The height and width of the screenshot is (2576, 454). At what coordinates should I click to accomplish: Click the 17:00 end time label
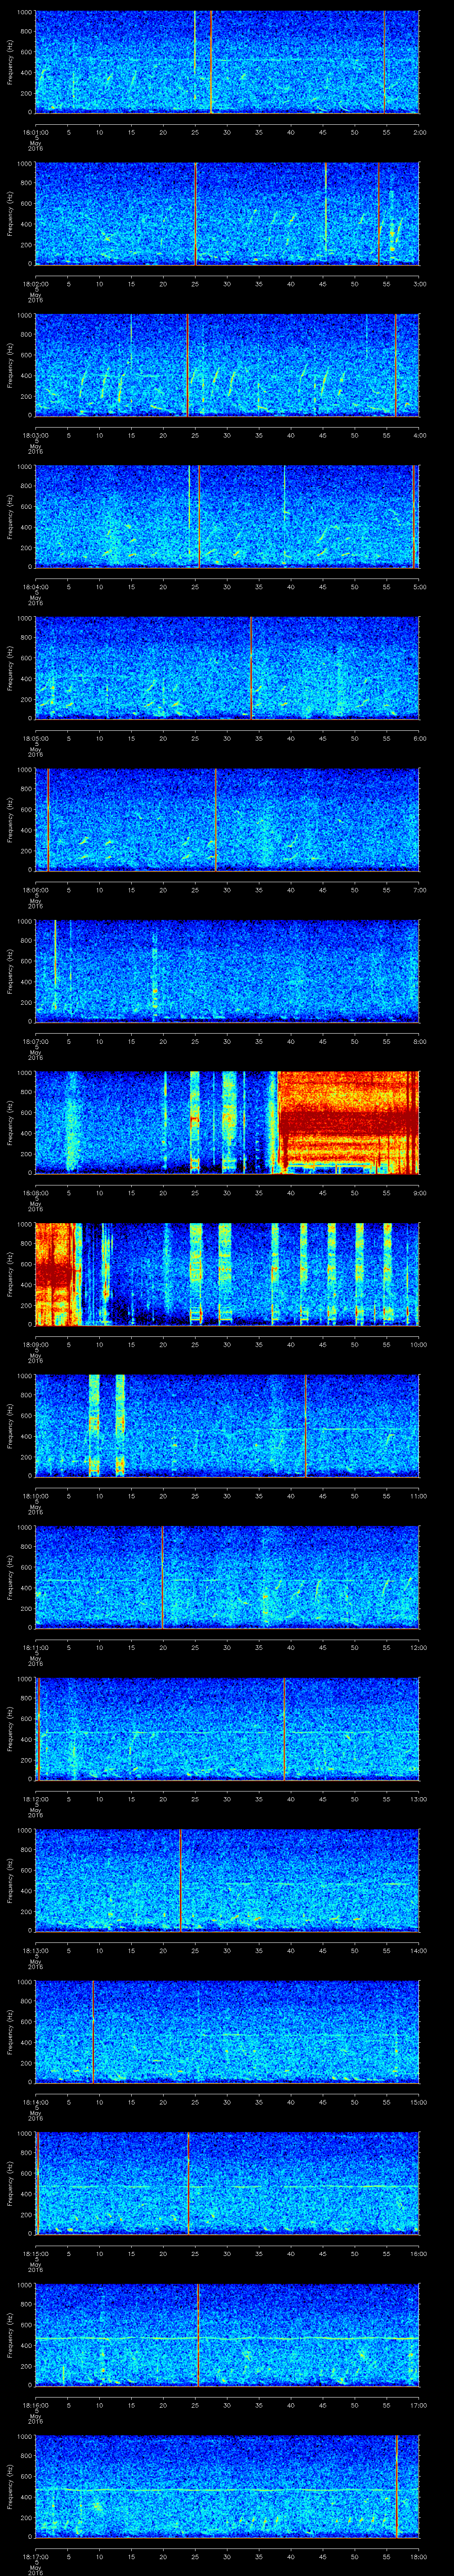point(418,2405)
